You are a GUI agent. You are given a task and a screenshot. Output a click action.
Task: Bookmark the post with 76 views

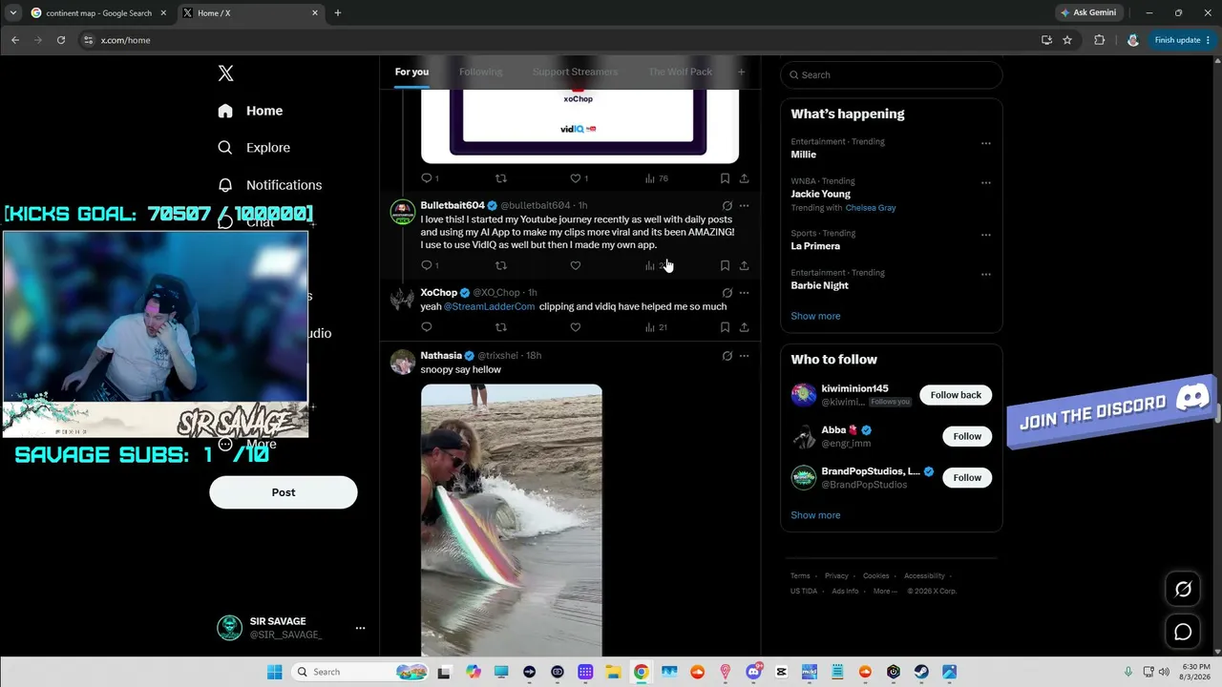725,178
